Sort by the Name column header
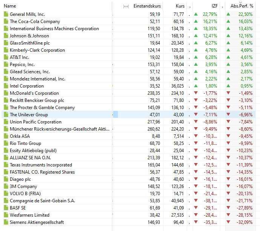 click(x=10, y=6)
